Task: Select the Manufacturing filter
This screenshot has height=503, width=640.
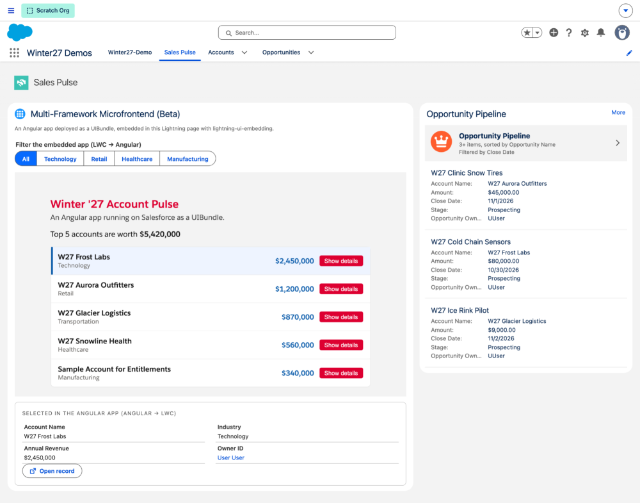Action: tap(188, 159)
